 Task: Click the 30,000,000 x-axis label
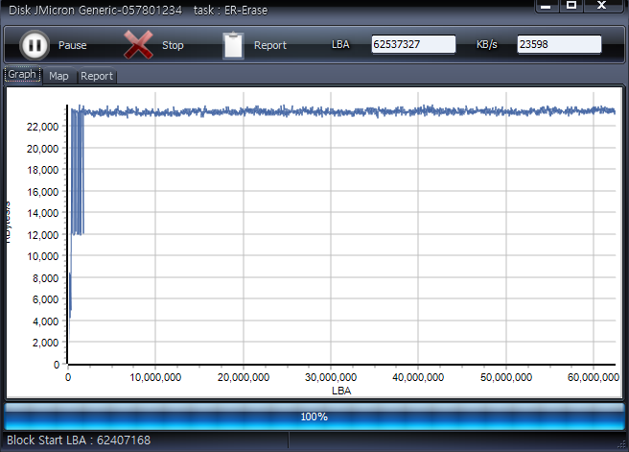[331, 377]
